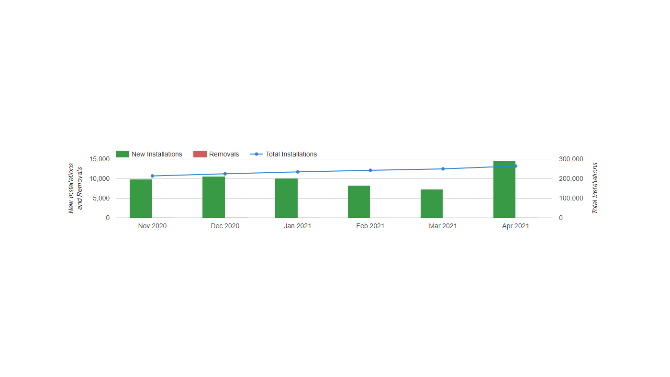This screenshot has height=377, width=670.
Task: Toggle the Removals legend entry
Action: (x=216, y=154)
